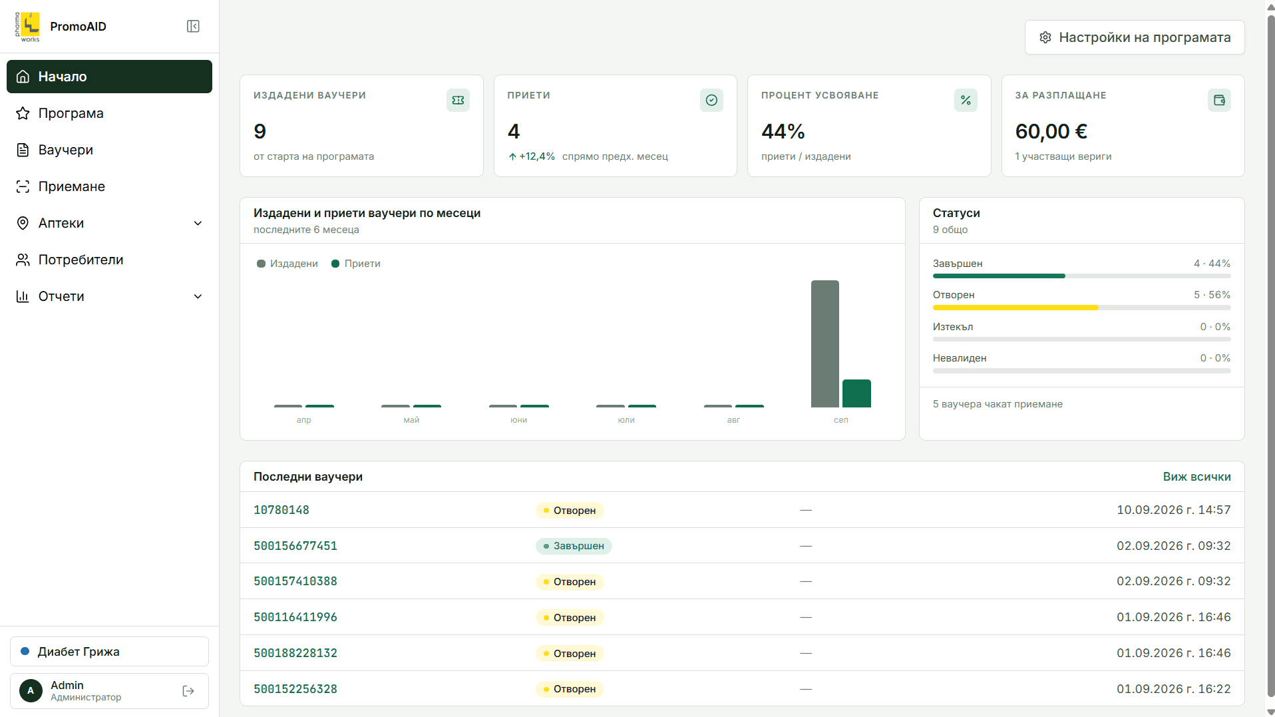1275x717 pixels.
Task: Click the star icon beside Програма
Action: click(23, 113)
